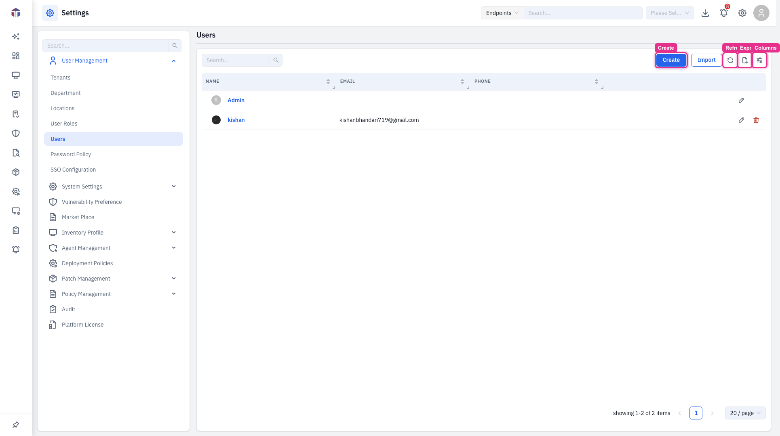
Task: Sort table by the EMAIL column
Action: tap(462, 82)
